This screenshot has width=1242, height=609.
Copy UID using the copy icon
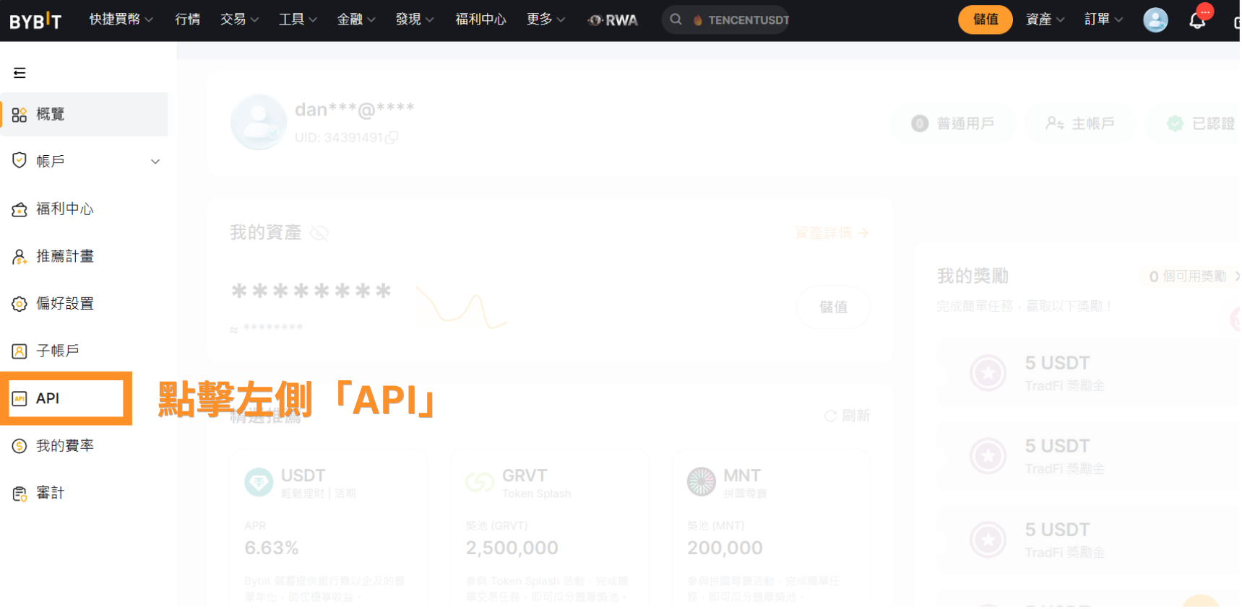[x=392, y=138]
